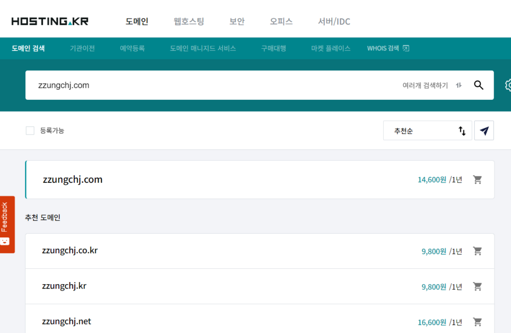Switch to the 기관이전 tab

click(x=82, y=48)
